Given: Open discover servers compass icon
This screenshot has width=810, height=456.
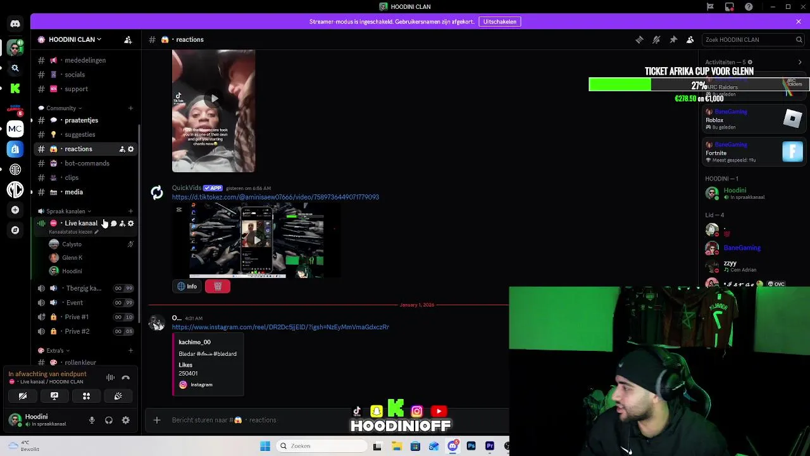Looking at the screenshot, I should 15,230.
